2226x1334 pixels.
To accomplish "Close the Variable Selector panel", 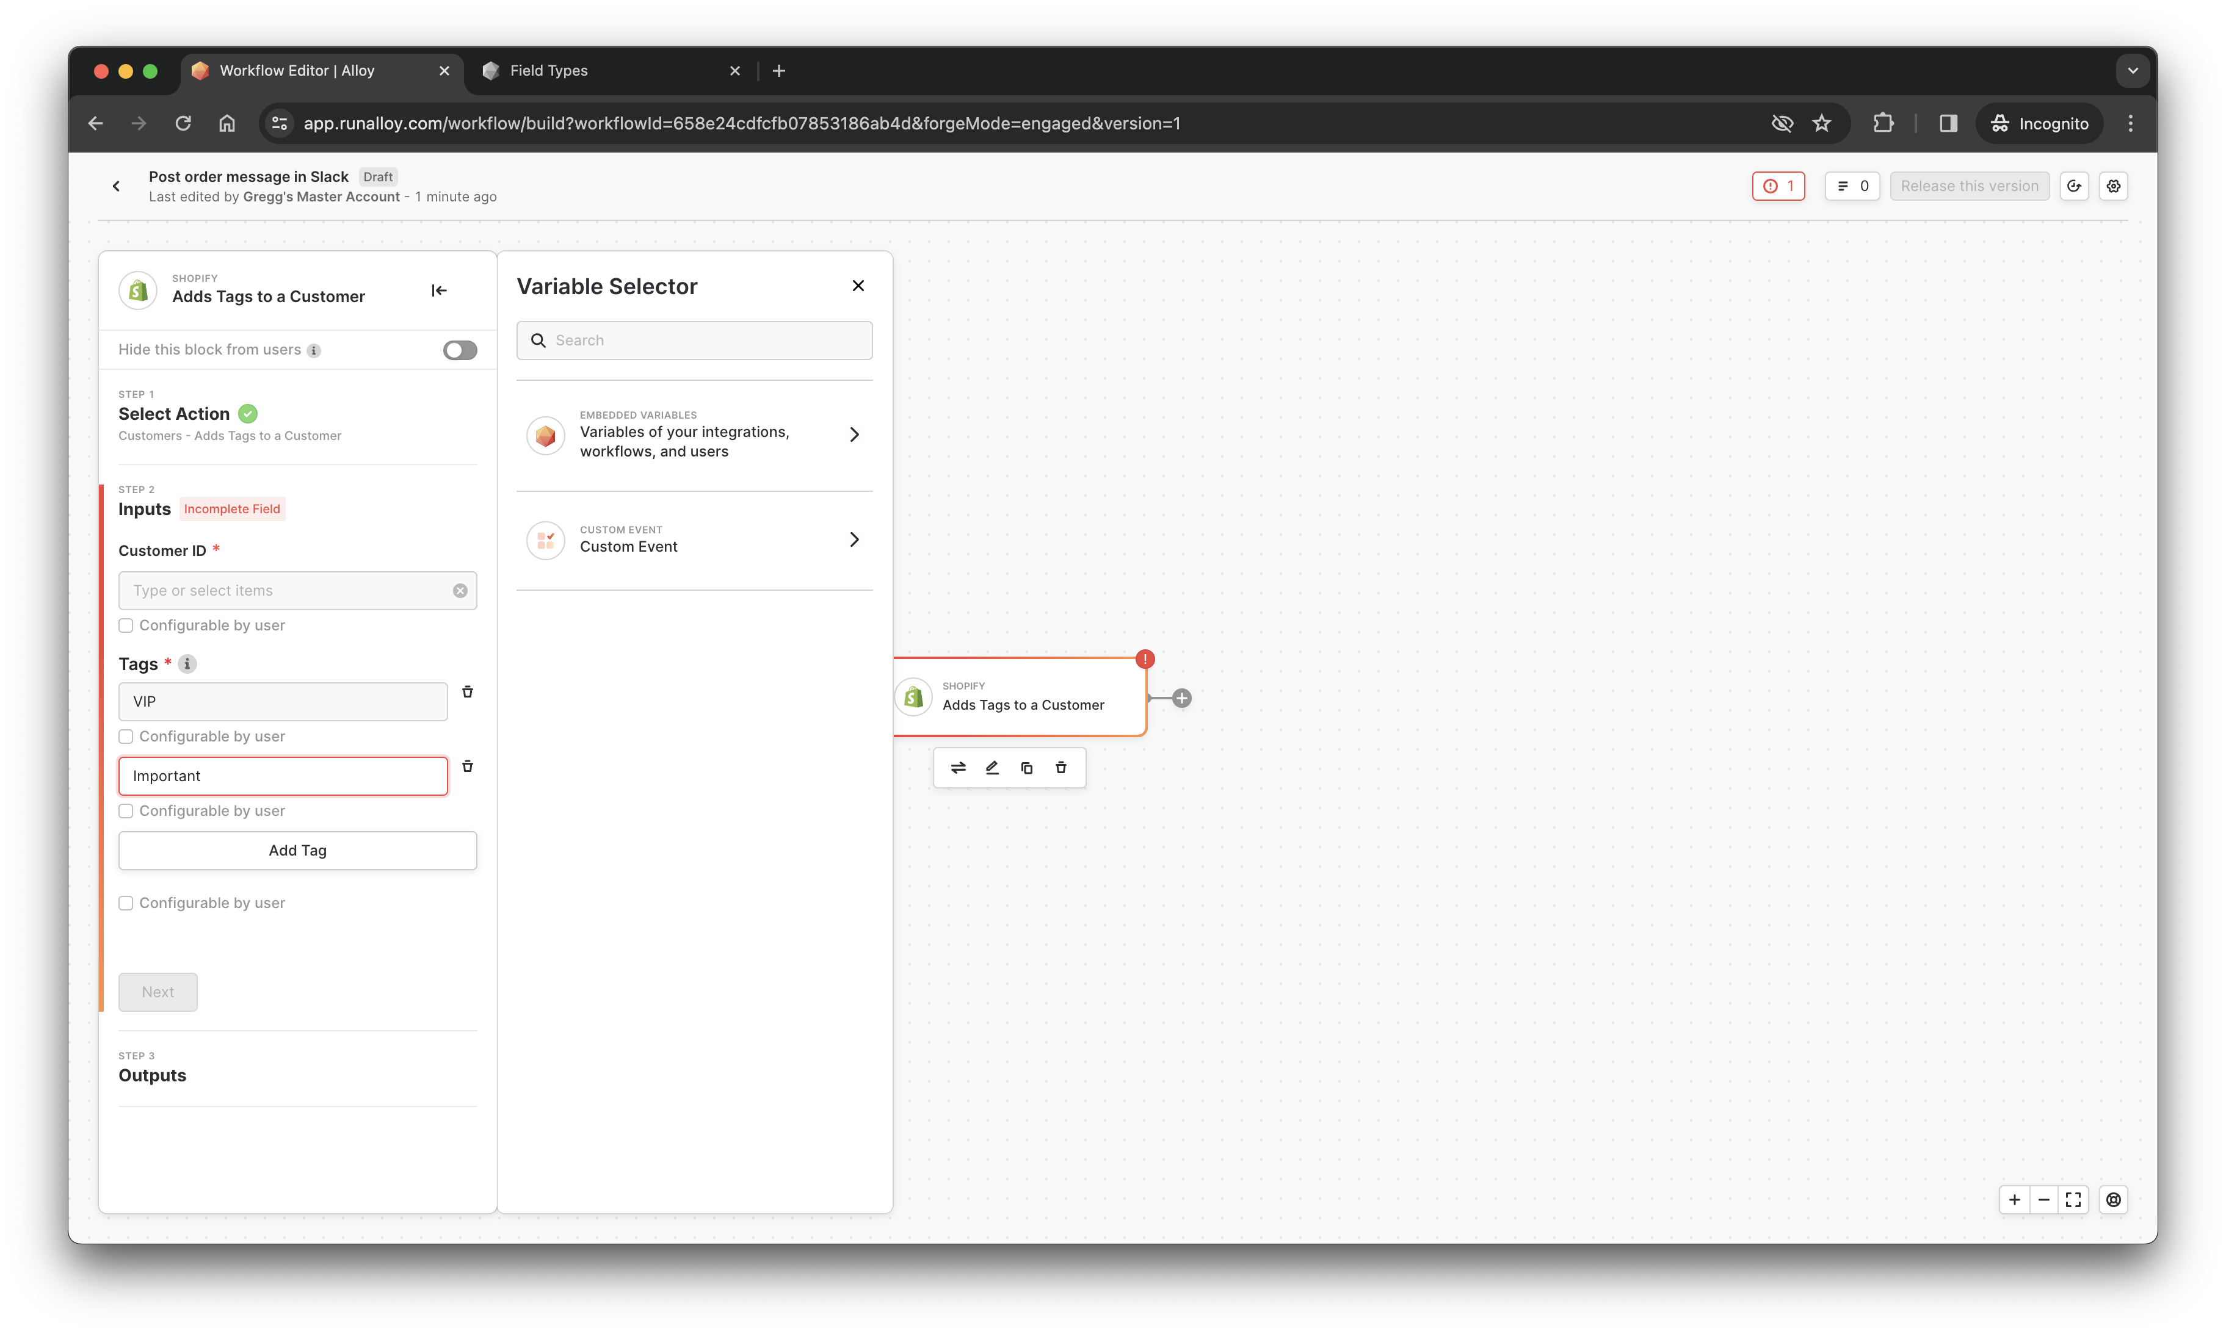I will [x=858, y=286].
